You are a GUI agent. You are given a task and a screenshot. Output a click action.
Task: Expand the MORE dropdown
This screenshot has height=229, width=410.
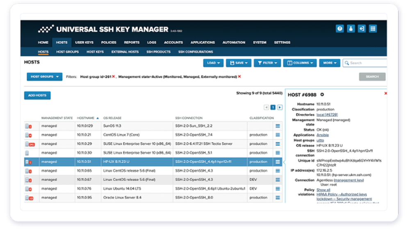click(330, 63)
